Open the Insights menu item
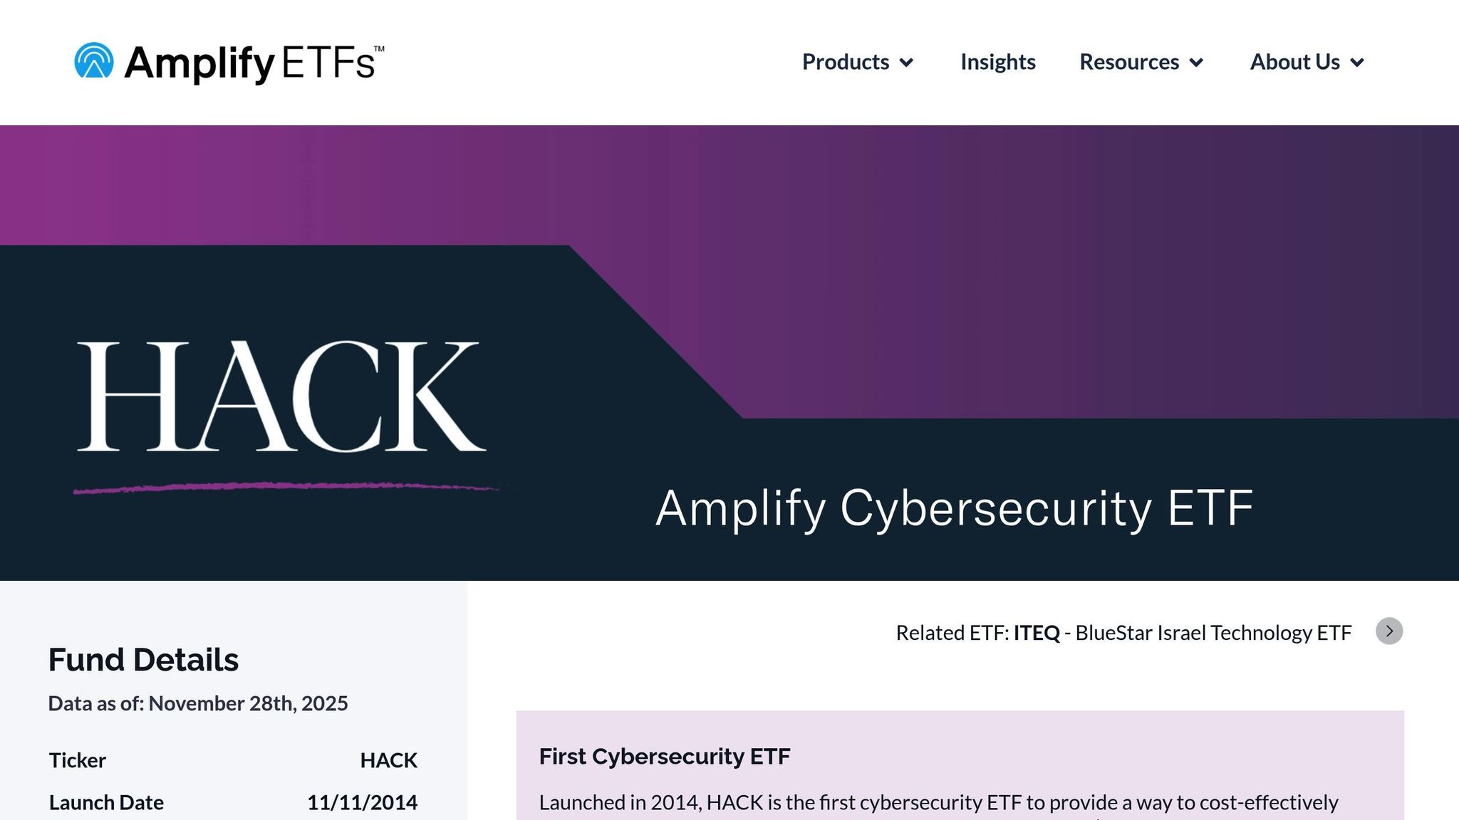Image resolution: width=1459 pixels, height=820 pixels. [x=997, y=63]
